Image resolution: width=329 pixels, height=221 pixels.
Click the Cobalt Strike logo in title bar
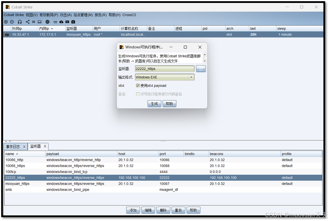8,7
